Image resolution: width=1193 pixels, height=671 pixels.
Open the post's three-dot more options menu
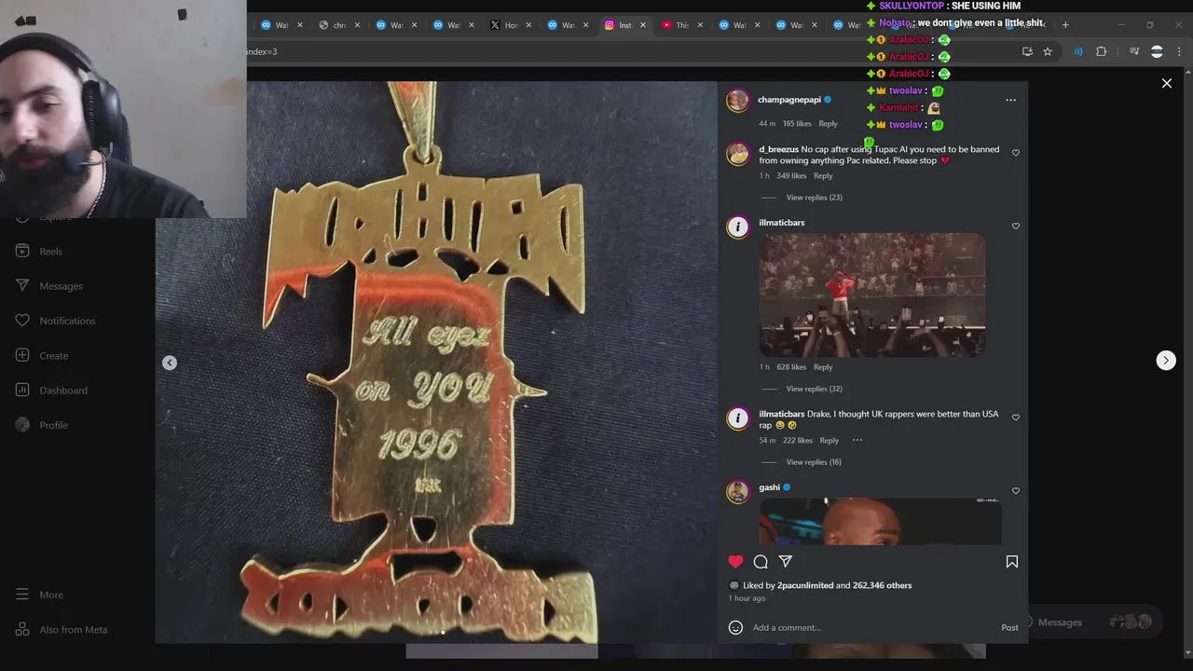pos(1010,100)
